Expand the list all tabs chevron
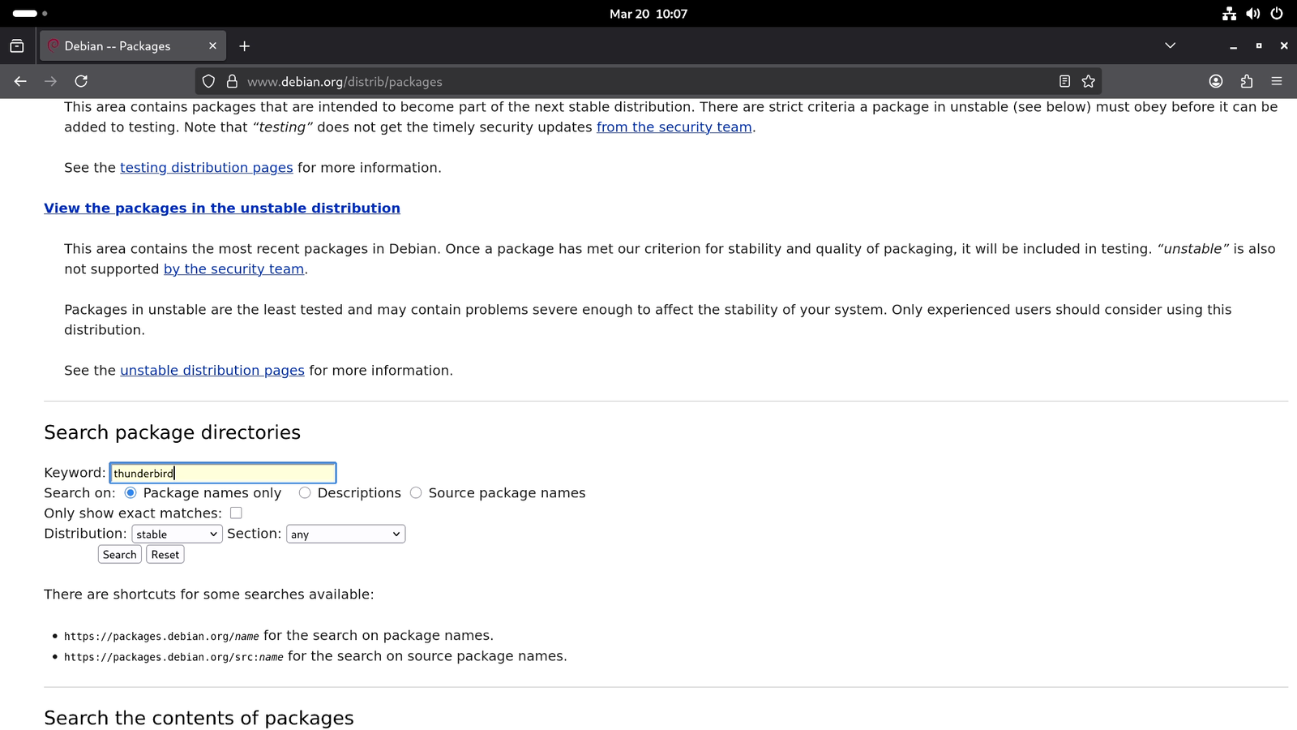 coord(1170,45)
